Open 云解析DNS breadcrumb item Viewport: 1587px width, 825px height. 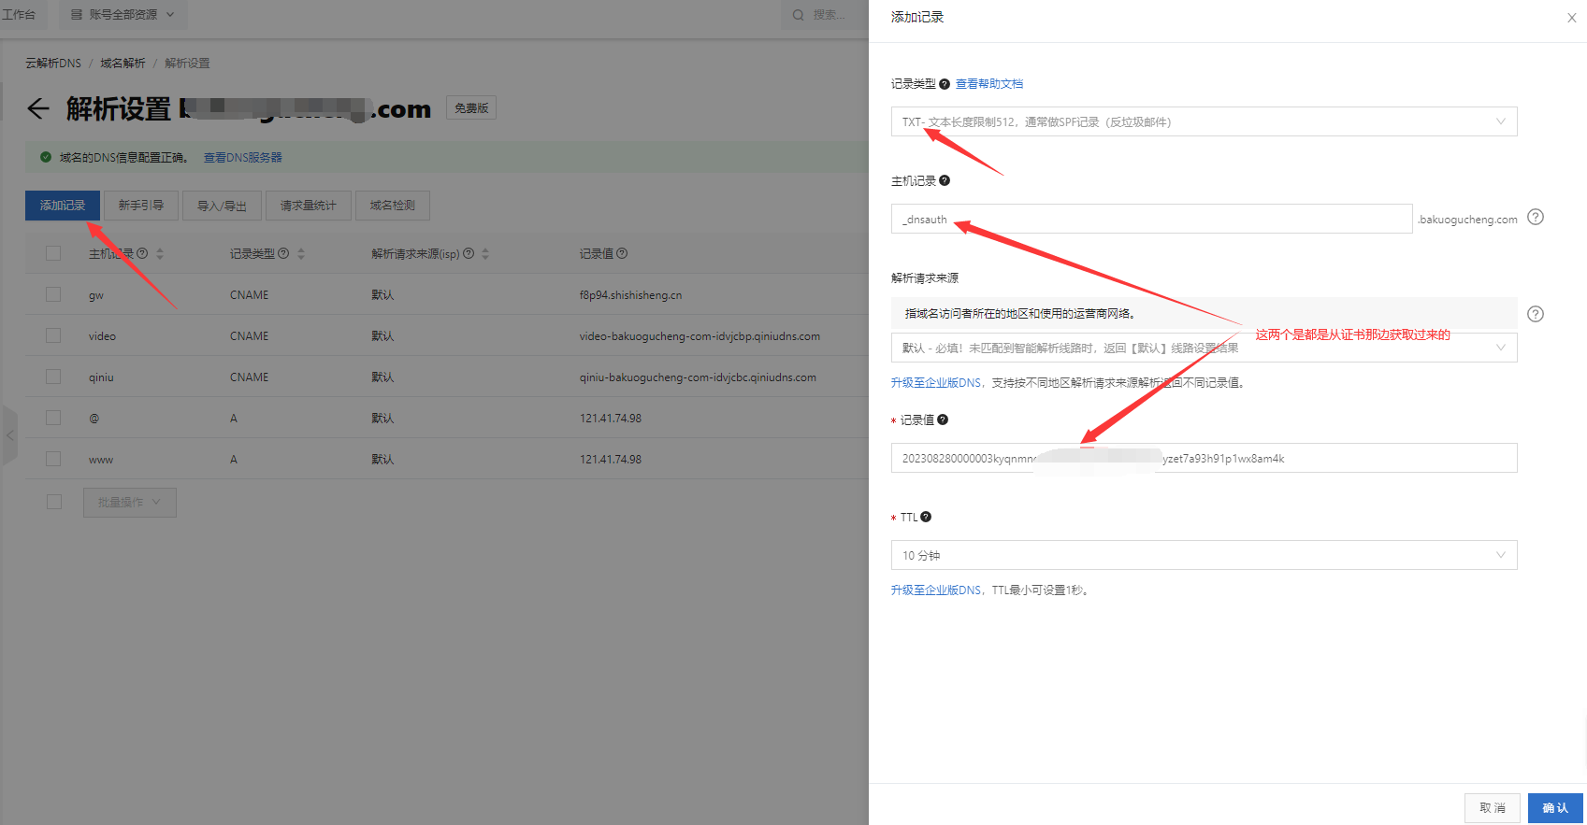coord(53,64)
